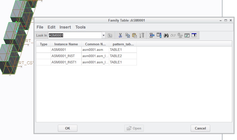Click the Cancel button
The width and height of the screenshot is (237, 140).
[200, 128]
